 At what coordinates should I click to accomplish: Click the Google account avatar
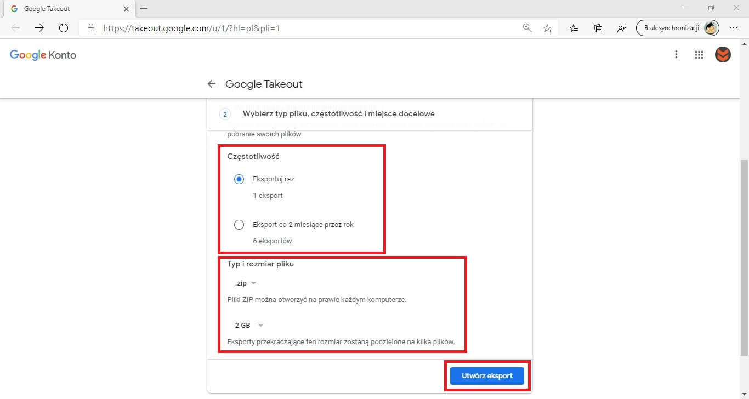coord(723,54)
